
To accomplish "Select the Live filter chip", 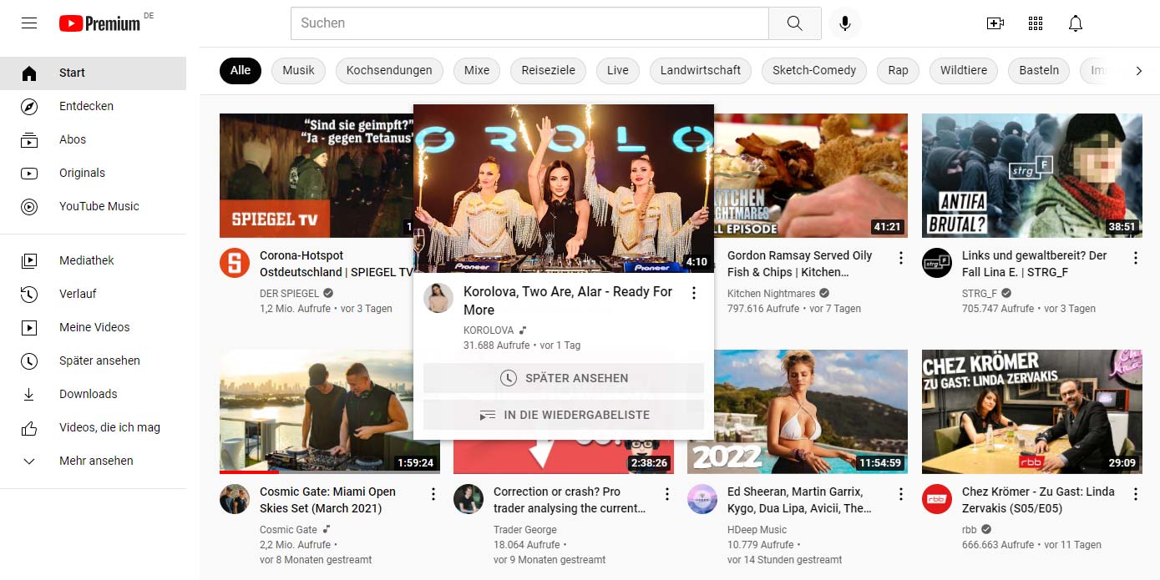I will pyautogui.click(x=618, y=70).
